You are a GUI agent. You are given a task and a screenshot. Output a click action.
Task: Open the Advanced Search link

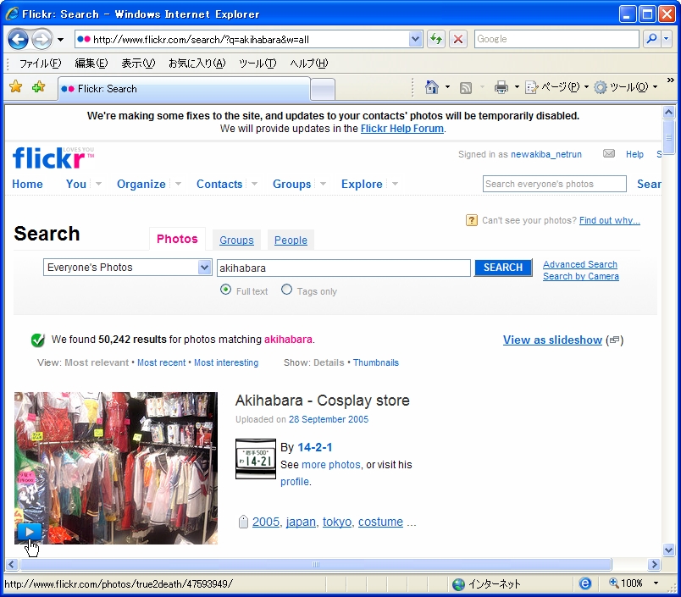coord(580,264)
